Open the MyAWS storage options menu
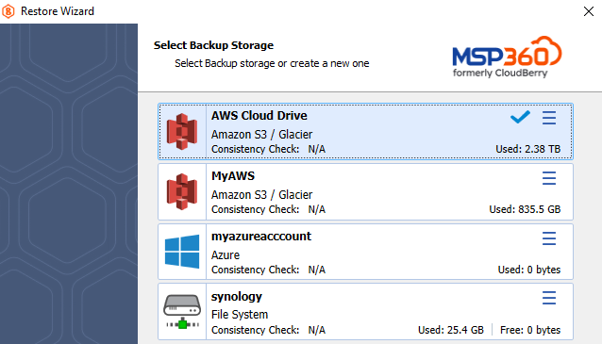This screenshot has width=602, height=344. click(x=549, y=178)
